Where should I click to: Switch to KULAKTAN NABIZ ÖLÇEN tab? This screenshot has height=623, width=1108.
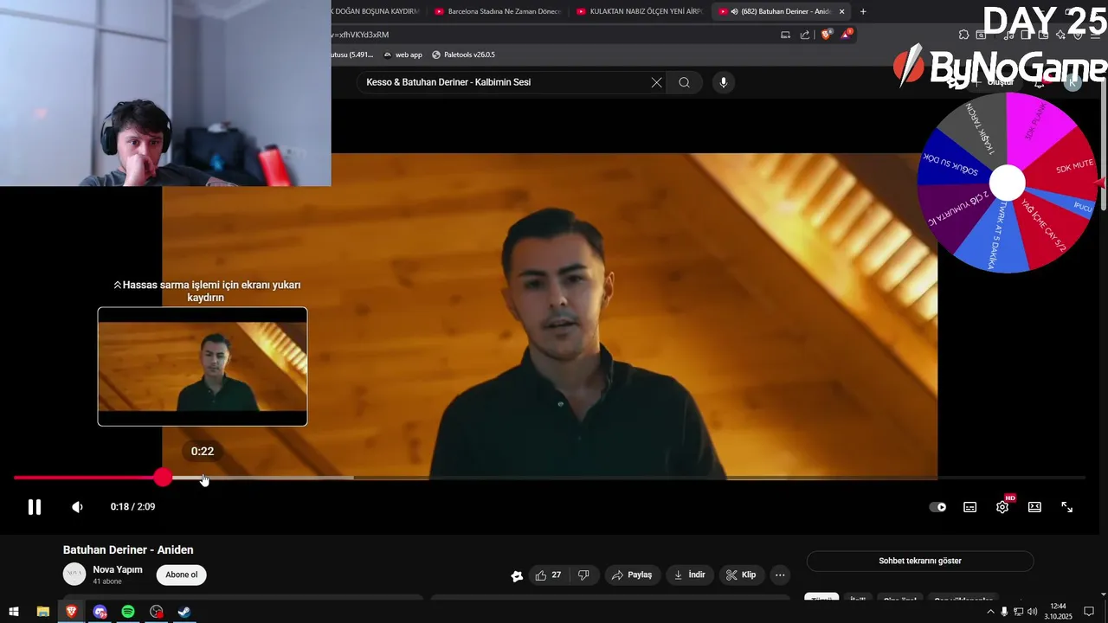(x=641, y=11)
